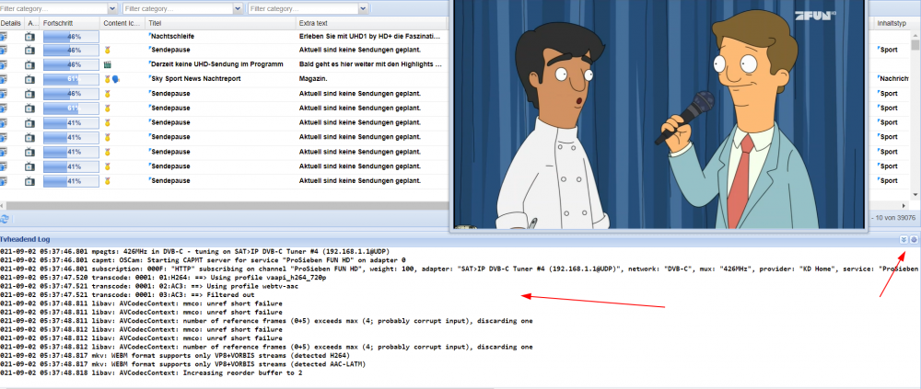Click log line 'WEBM format ... (detected H264)'

[176, 356]
